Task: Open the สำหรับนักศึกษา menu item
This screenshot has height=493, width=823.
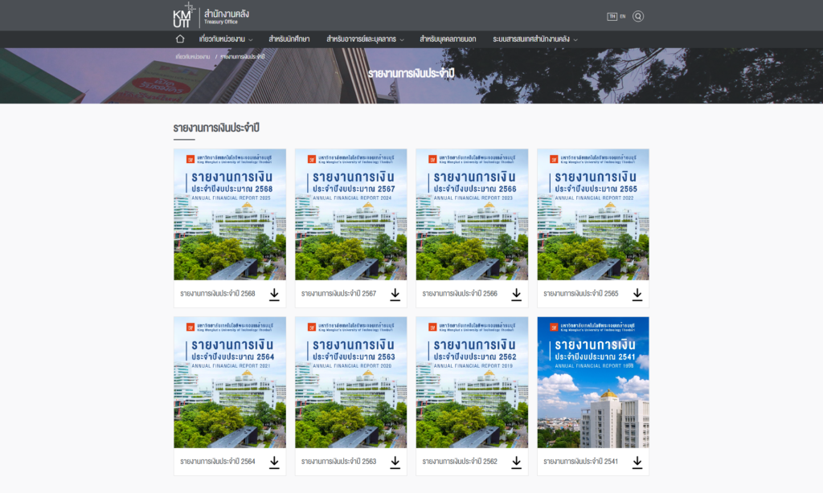Action: click(x=289, y=39)
